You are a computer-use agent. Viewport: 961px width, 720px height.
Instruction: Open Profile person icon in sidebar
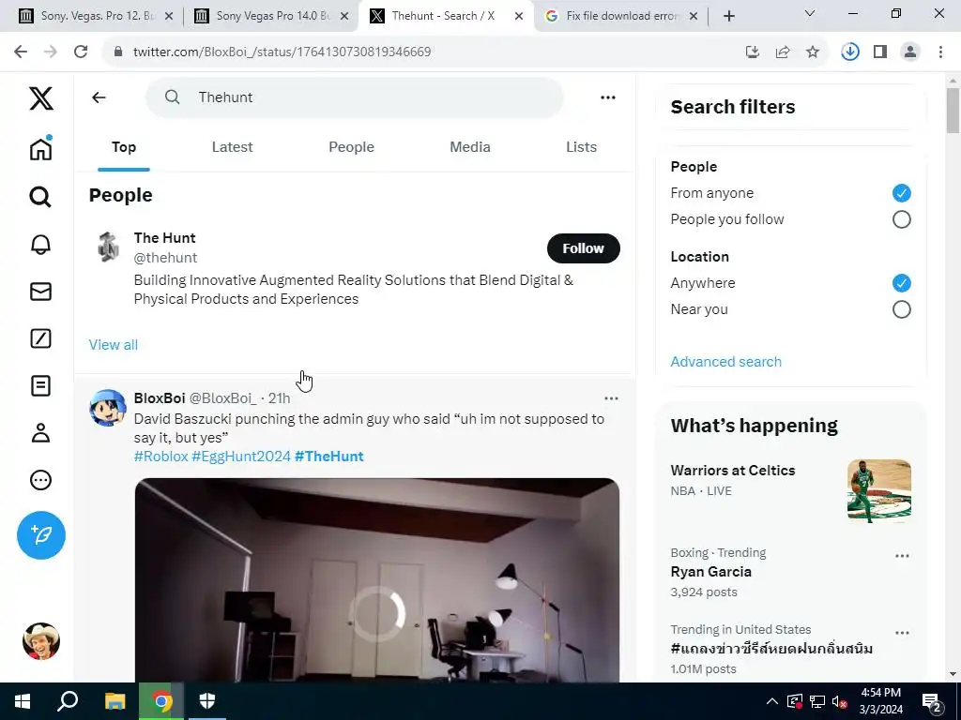[x=40, y=433]
